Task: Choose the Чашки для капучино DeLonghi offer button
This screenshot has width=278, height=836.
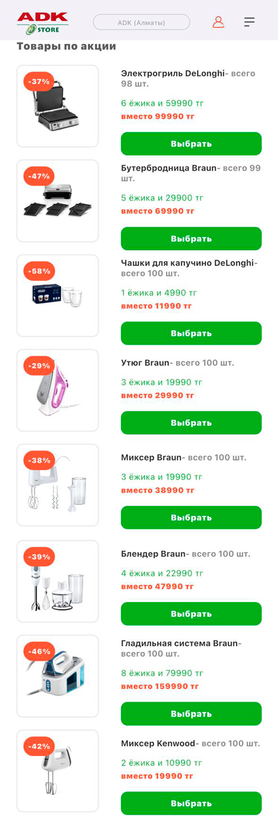Action: tap(191, 333)
